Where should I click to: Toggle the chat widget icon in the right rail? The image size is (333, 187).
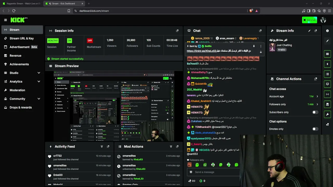pos(327,84)
